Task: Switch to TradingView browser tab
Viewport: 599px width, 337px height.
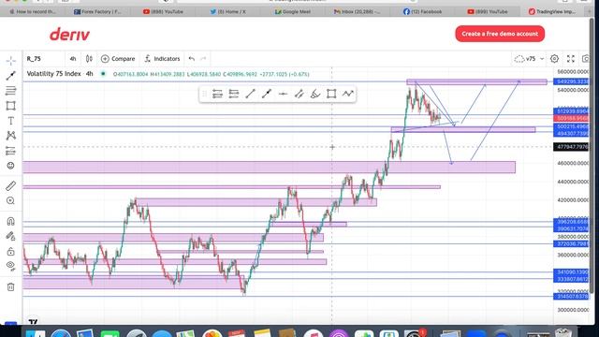Action: [552, 12]
